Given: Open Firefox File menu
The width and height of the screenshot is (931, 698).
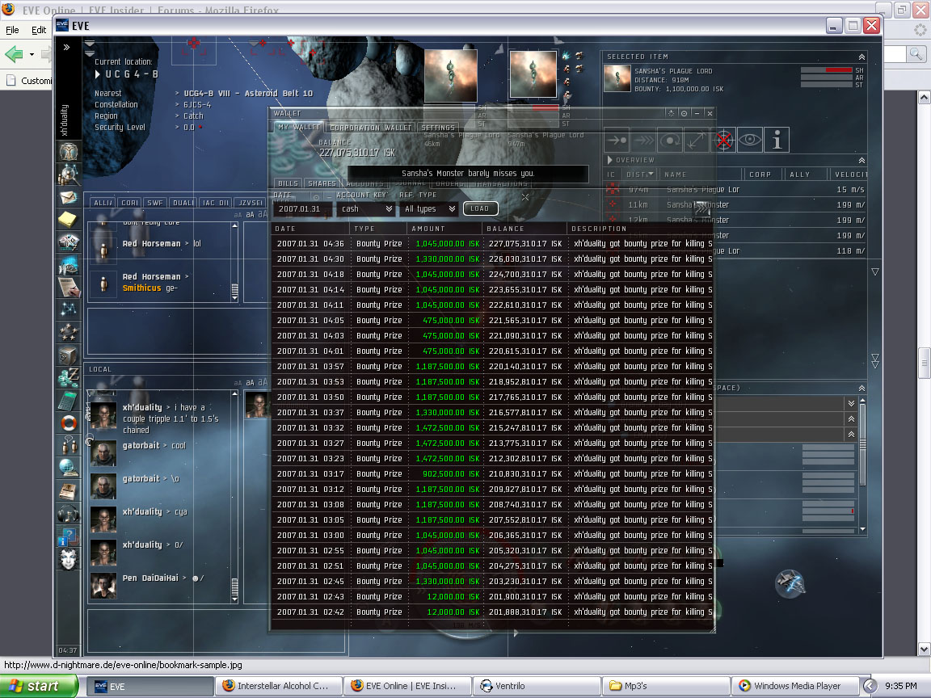Looking at the screenshot, I should click(12, 30).
